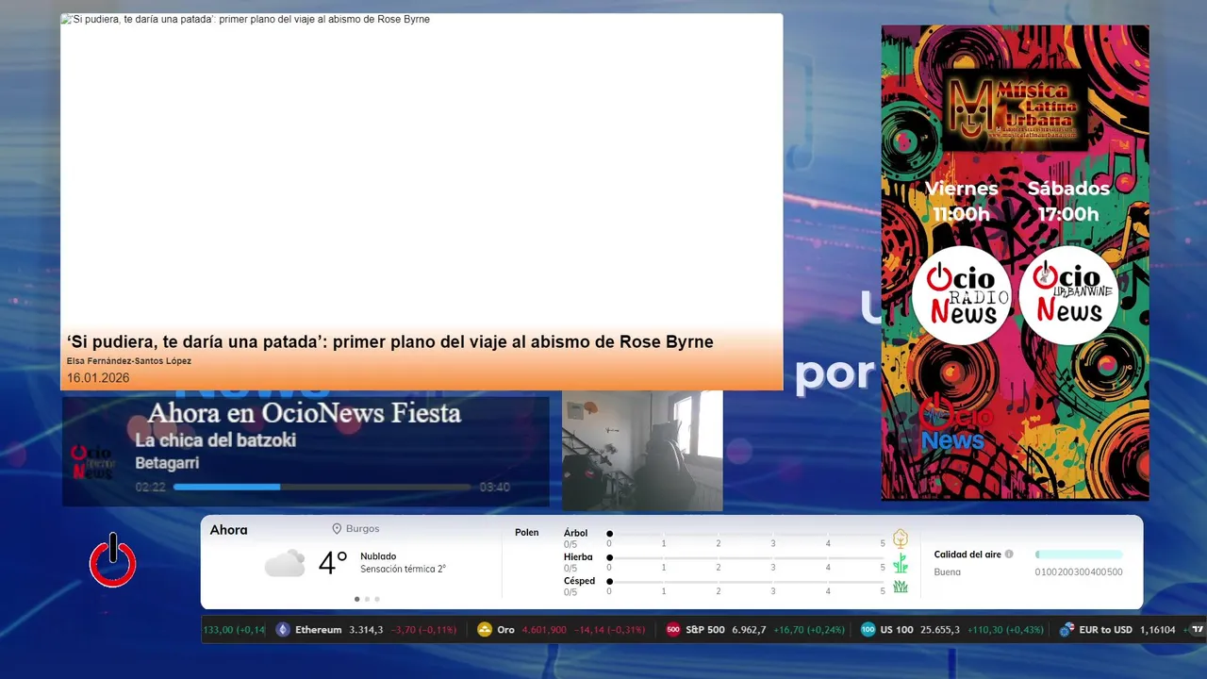The width and height of the screenshot is (1207, 679).
Task: Click the Césped grass icon
Action: pyautogui.click(x=901, y=587)
